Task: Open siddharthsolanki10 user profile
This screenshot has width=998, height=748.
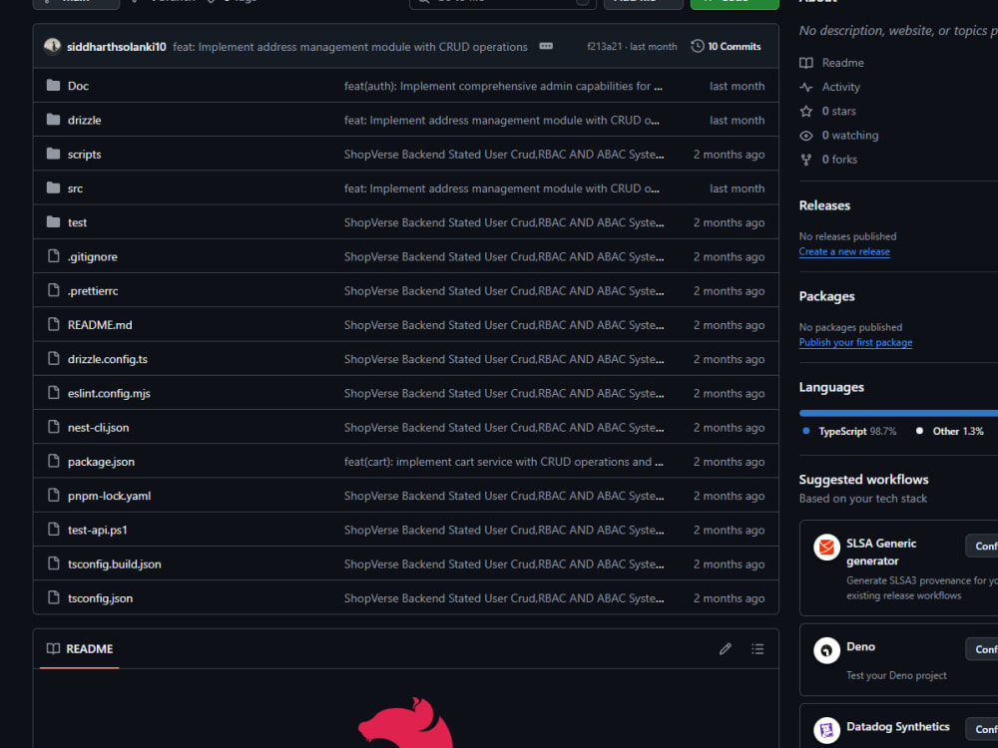Action: (117, 47)
